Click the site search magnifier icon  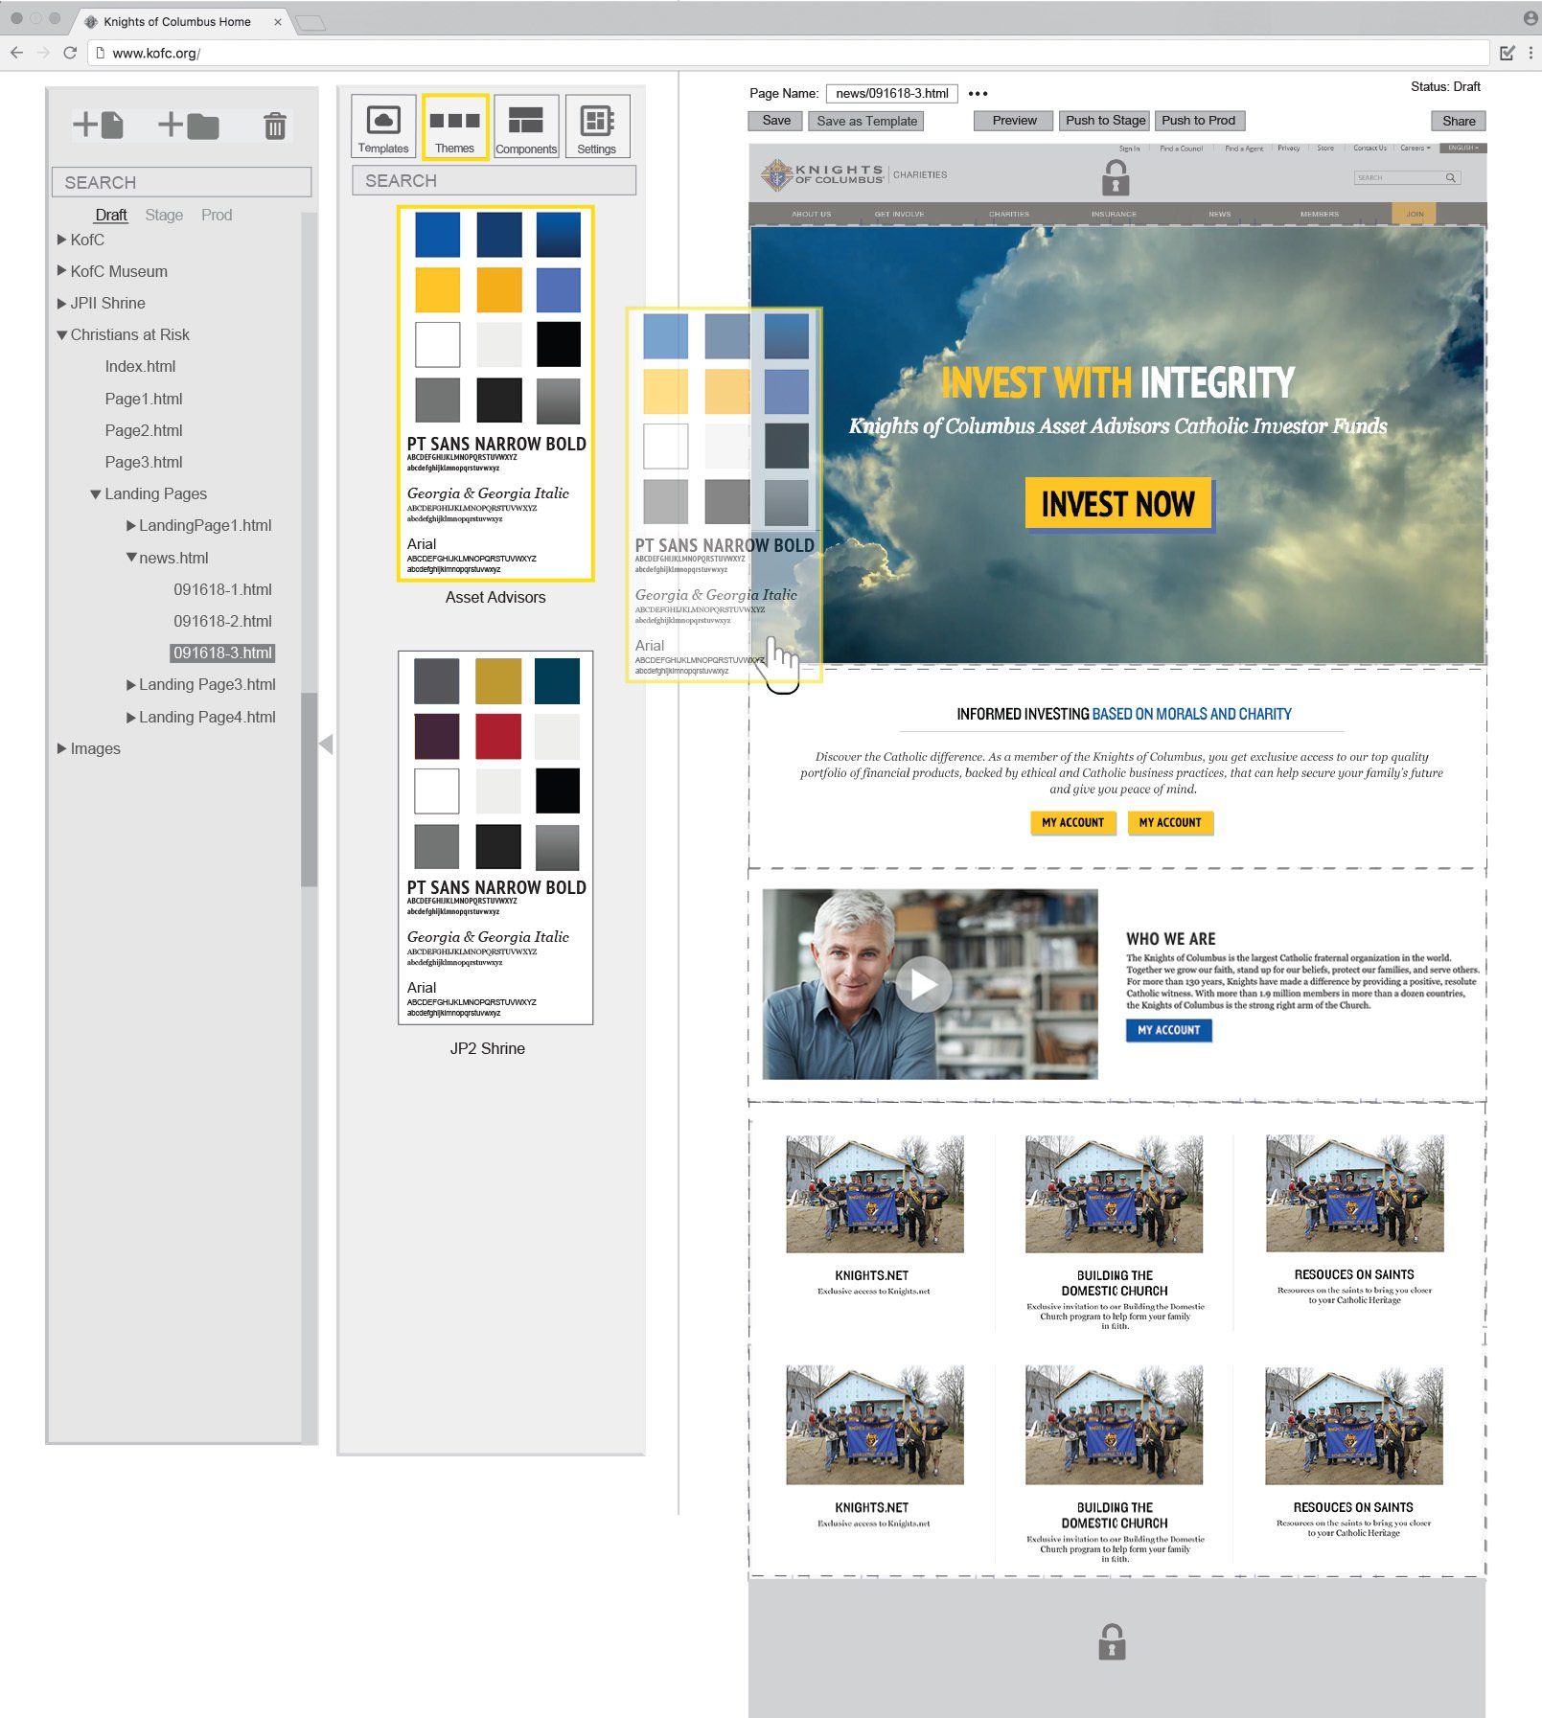tap(1451, 177)
